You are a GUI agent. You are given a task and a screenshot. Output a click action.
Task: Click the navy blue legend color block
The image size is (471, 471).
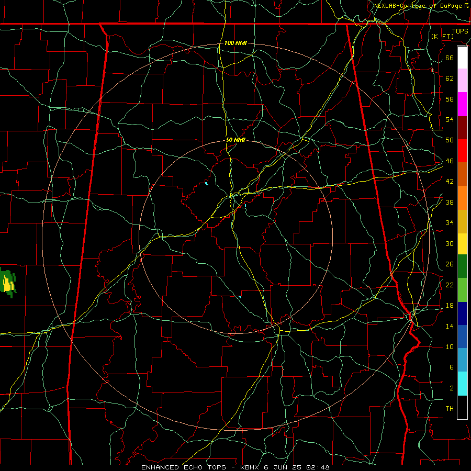point(462,313)
